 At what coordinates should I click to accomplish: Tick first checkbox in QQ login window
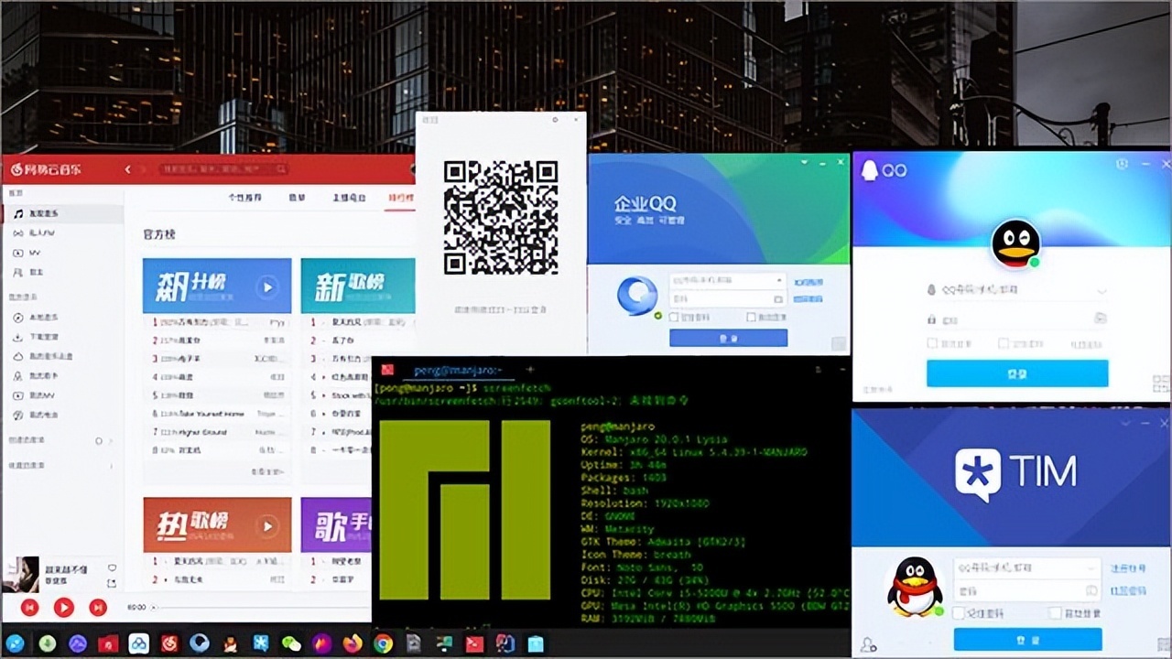932,344
